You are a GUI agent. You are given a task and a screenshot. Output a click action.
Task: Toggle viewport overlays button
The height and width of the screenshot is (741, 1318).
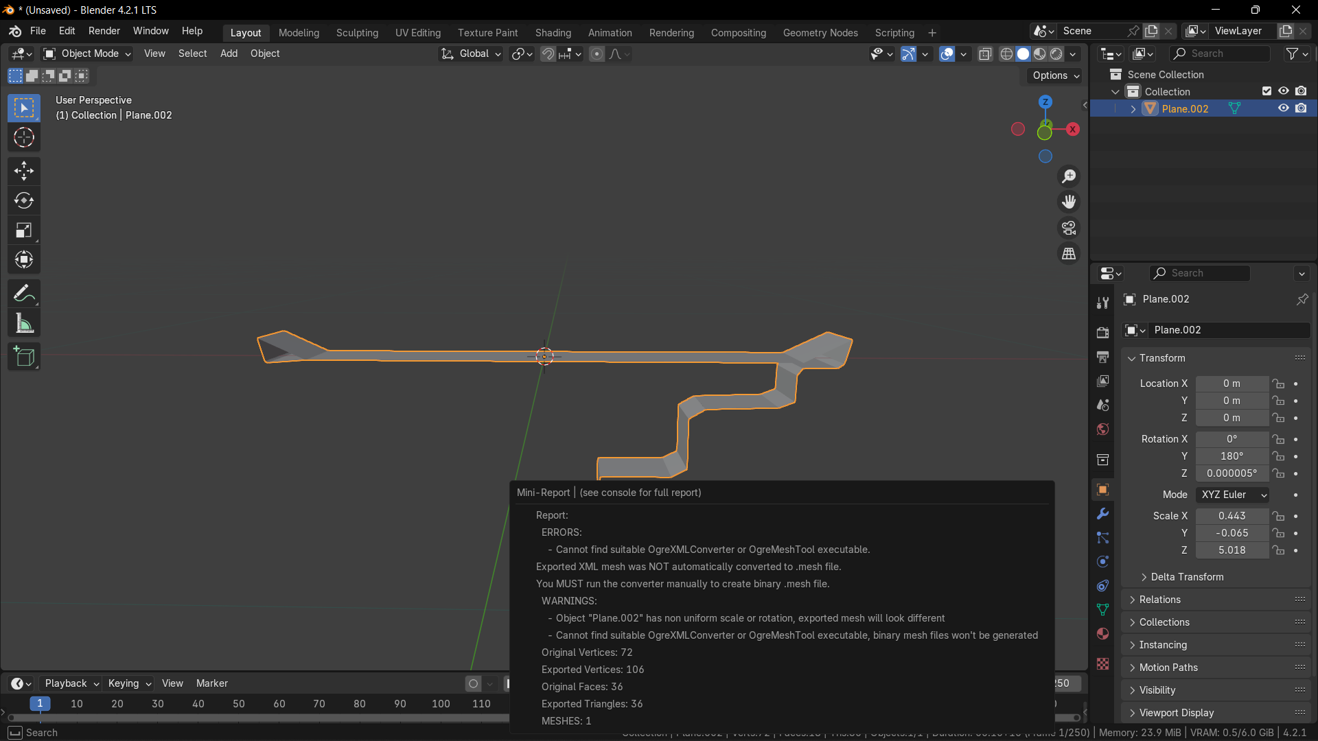(x=947, y=54)
